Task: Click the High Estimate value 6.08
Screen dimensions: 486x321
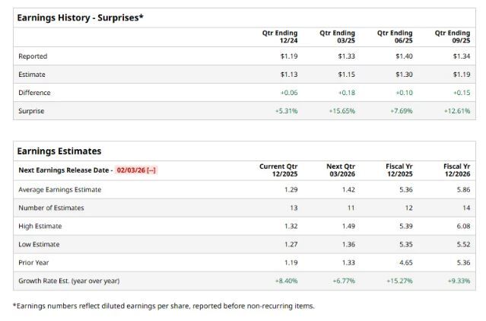Action: (462, 226)
